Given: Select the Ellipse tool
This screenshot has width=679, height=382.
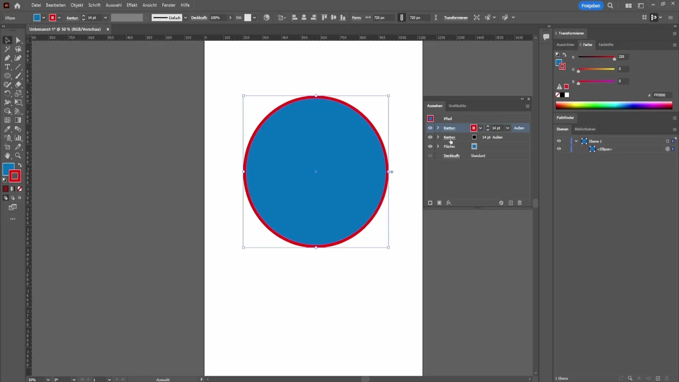Looking at the screenshot, I should coord(7,76).
